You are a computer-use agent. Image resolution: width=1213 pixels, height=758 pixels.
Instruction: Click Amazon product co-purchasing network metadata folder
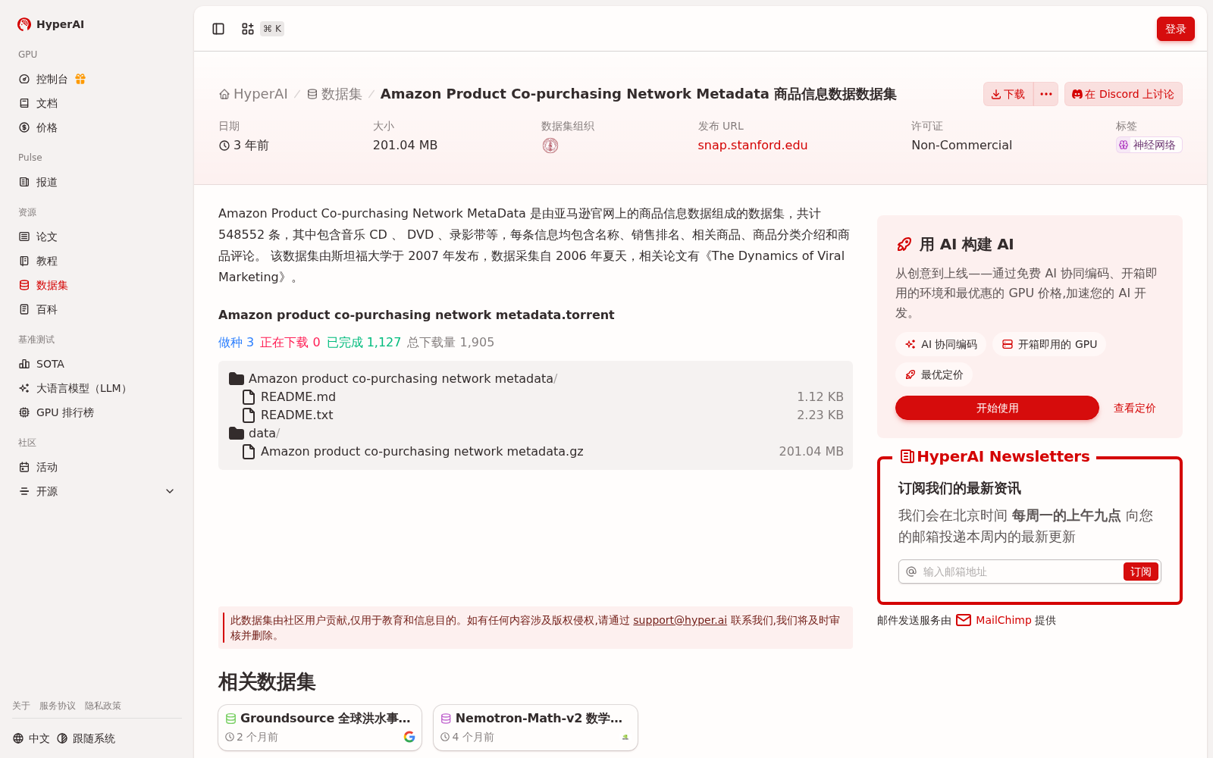click(535, 379)
